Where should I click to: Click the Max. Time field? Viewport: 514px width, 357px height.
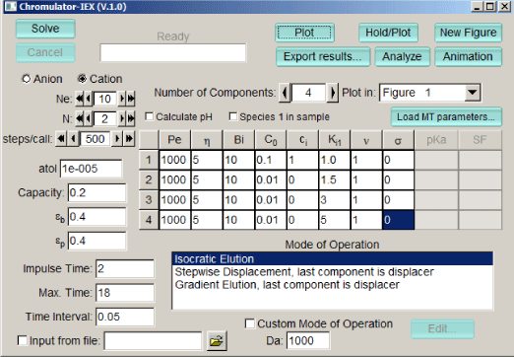tap(125, 293)
